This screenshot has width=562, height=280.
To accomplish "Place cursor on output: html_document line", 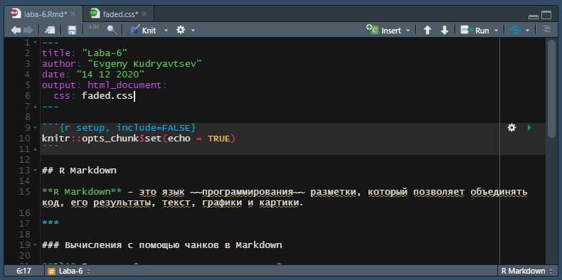I will [105, 85].
